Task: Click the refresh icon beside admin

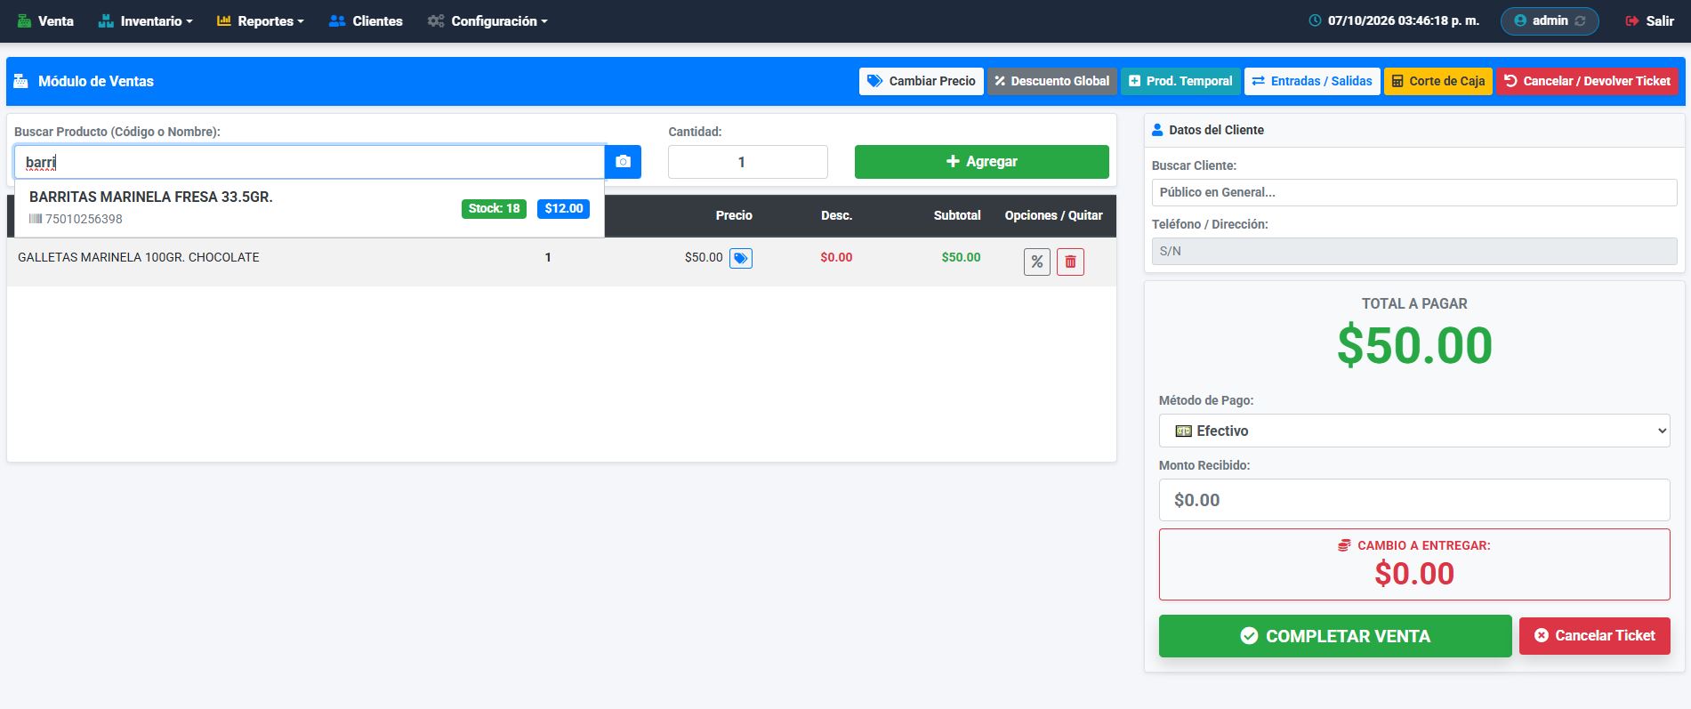Action: tap(1581, 21)
